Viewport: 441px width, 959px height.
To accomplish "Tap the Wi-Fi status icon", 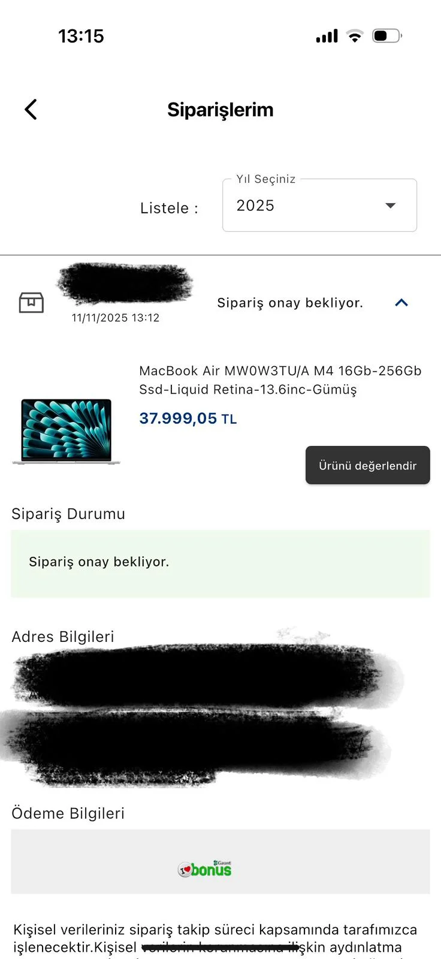I will [355, 36].
